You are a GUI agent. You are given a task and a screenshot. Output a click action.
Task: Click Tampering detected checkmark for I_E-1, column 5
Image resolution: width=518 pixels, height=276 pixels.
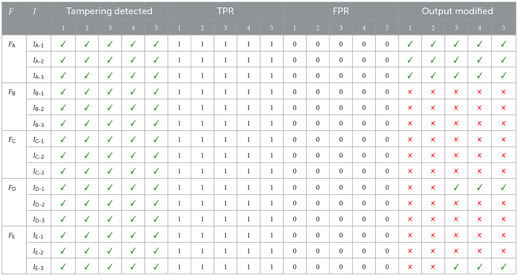[x=156, y=235]
